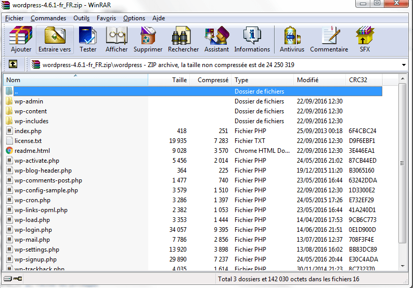Sort by the Compressé column header
The image size is (413, 288).
tap(211, 80)
